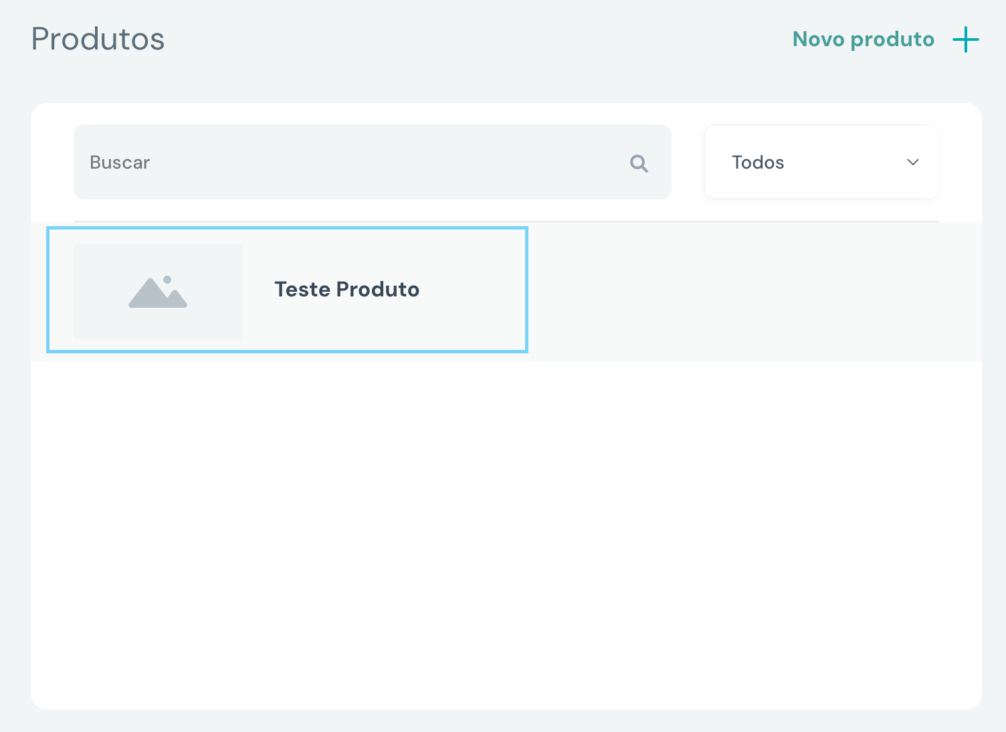Click the Novo produto link
Viewport: 1006px width, 732px height.
click(x=863, y=39)
